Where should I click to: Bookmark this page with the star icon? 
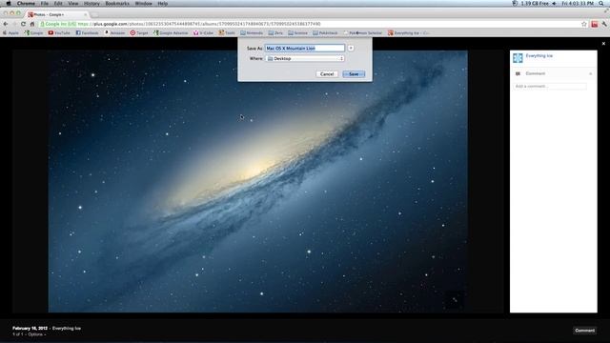pos(584,24)
